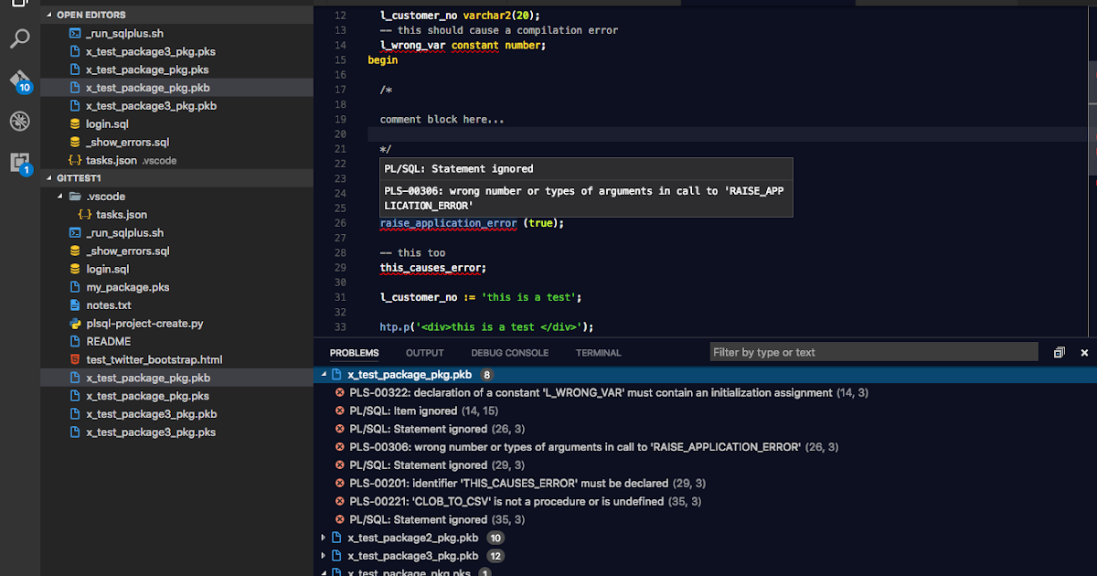
Task: Open login.sql in Open Editors
Action: (176, 124)
